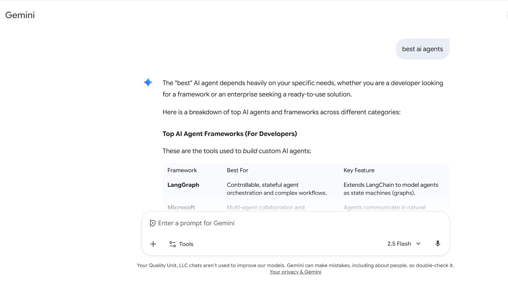Open the 2.5 Flash model selector
Viewport: 508px width, 281px height.
click(399, 243)
